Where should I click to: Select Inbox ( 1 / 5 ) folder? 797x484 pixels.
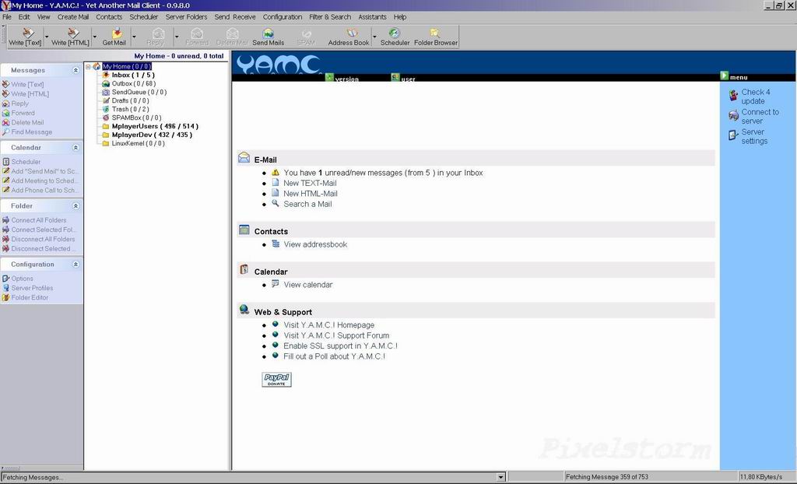(x=133, y=75)
